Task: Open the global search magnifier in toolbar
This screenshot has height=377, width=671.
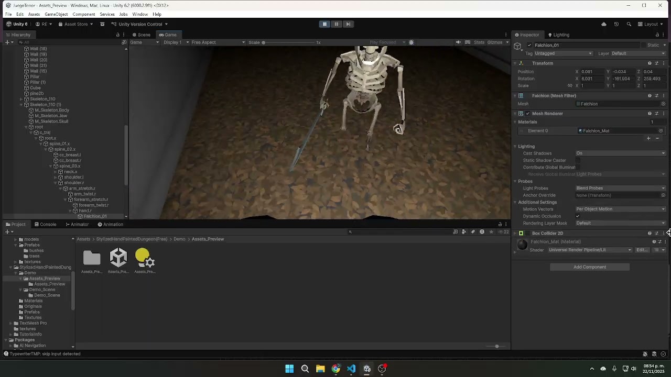Action: 629,24
